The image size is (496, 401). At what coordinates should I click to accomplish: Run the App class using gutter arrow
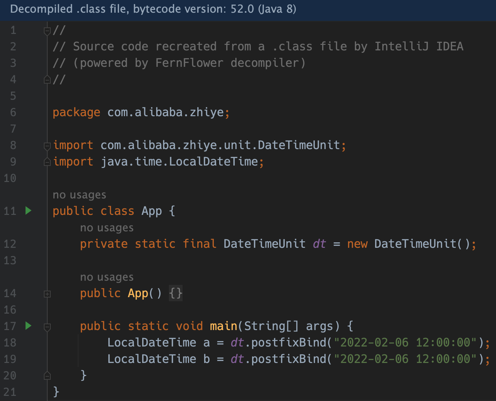(x=29, y=210)
